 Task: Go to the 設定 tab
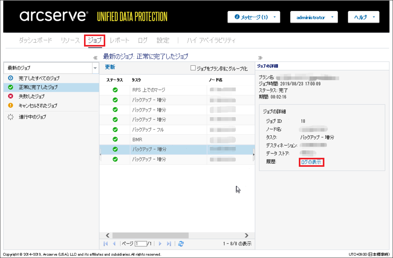(x=163, y=40)
